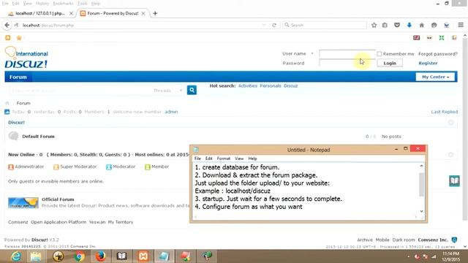Go back with the browser back arrow
The height and width of the screenshot is (263, 468).
[x=7, y=25]
